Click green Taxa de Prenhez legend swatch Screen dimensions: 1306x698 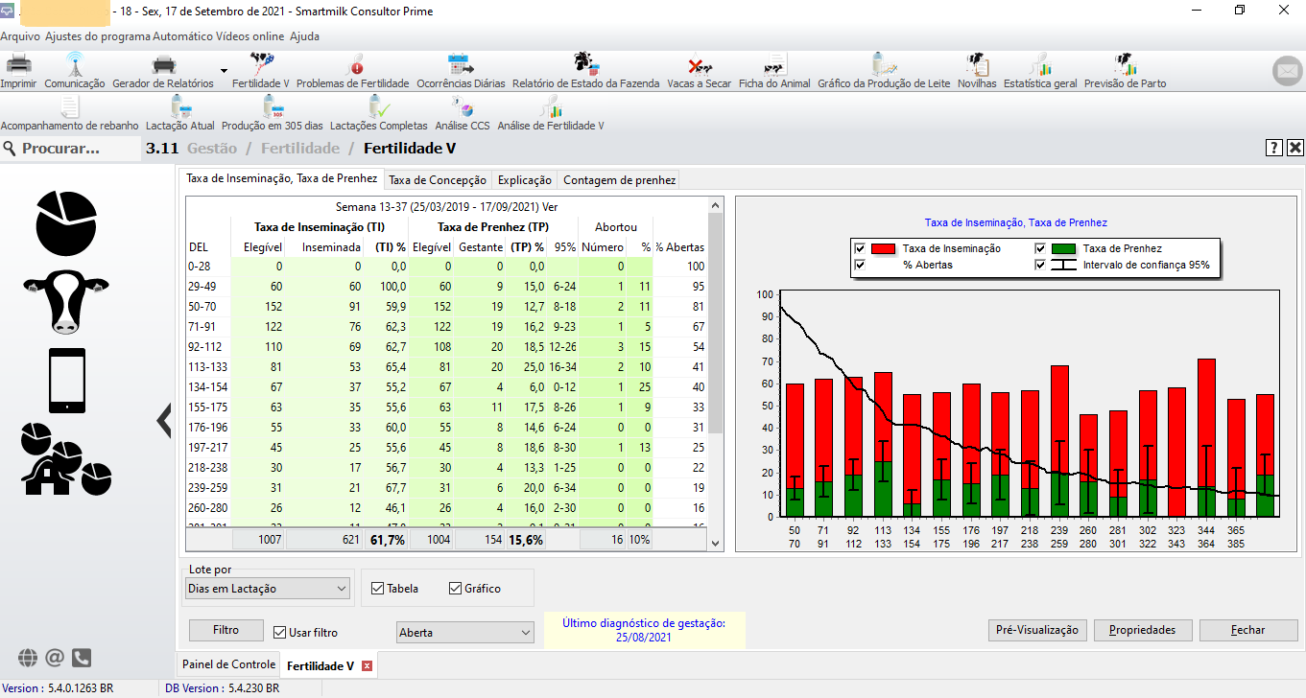pyautogui.click(x=1064, y=248)
